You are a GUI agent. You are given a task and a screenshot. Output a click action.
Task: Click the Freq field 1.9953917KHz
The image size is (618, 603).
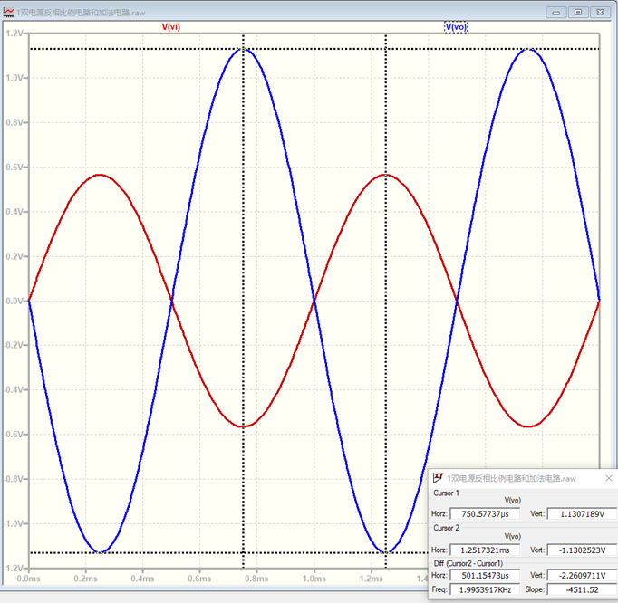tap(485, 589)
